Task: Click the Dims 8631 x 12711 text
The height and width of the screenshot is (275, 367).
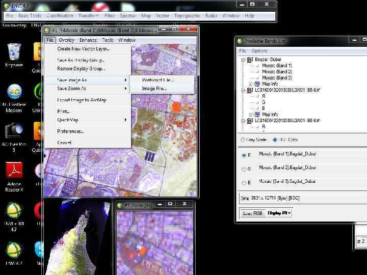Action: 270,198
